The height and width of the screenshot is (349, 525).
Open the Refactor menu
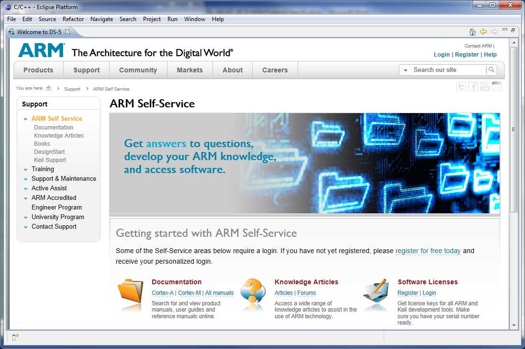pos(73,19)
